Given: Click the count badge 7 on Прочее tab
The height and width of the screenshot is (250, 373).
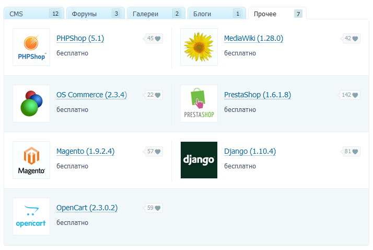Looking at the screenshot, I should pyautogui.click(x=298, y=14).
